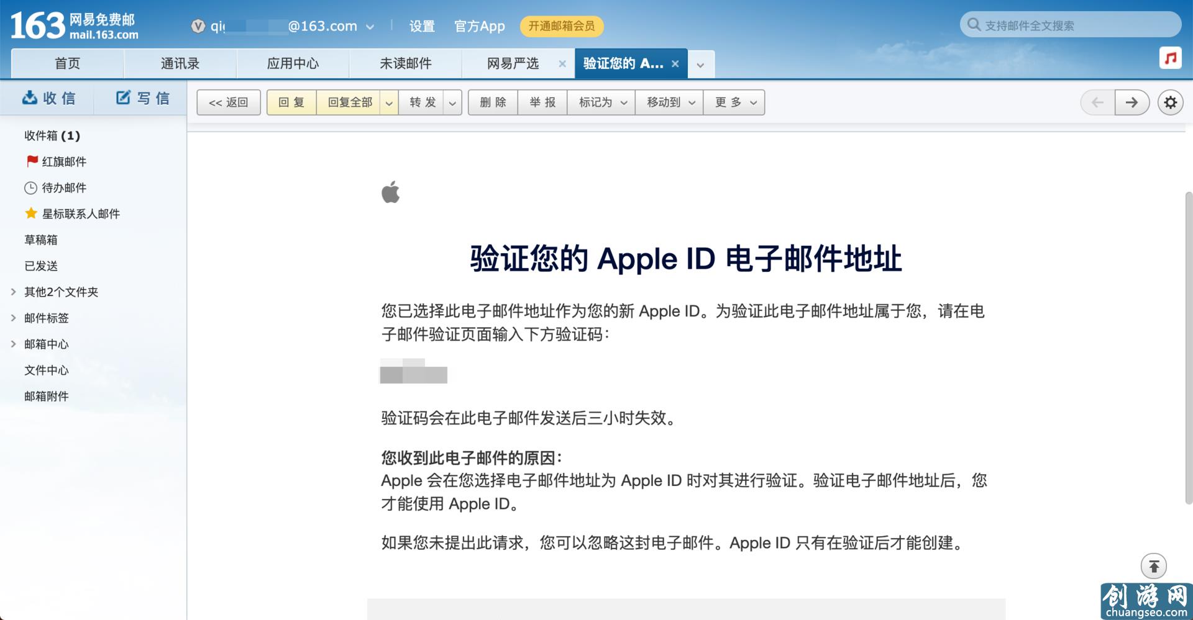Image resolution: width=1193 pixels, height=620 pixels.
Task: Click 举报 report button
Action: click(542, 102)
